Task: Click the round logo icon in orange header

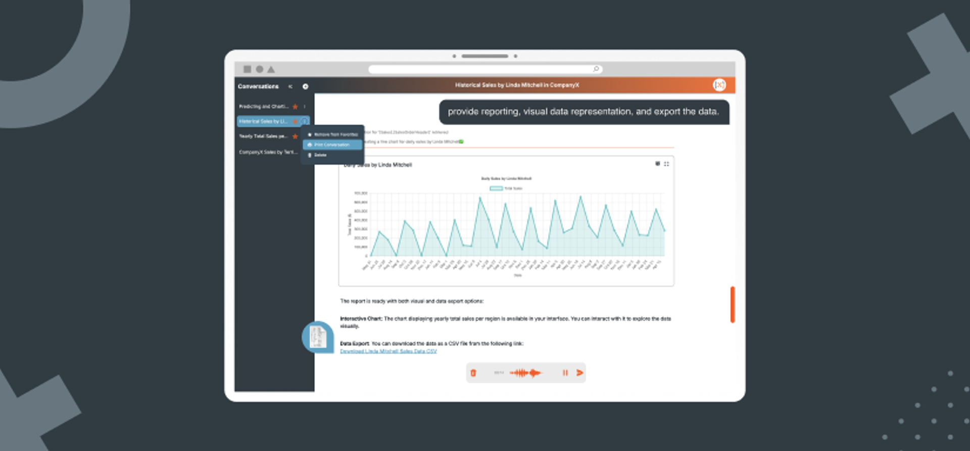Action: point(719,85)
